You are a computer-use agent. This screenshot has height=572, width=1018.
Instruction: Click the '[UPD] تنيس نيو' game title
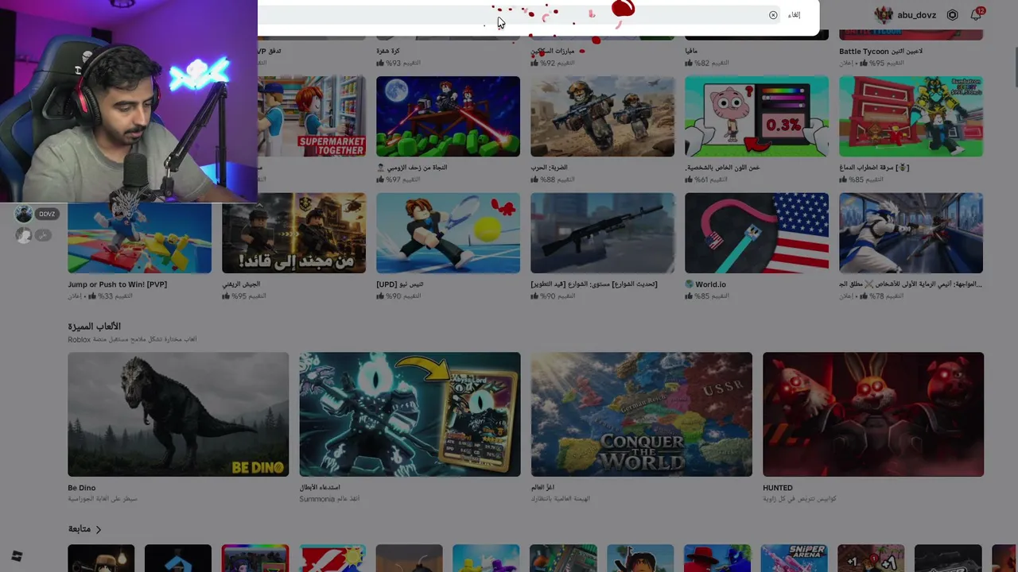click(399, 284)
